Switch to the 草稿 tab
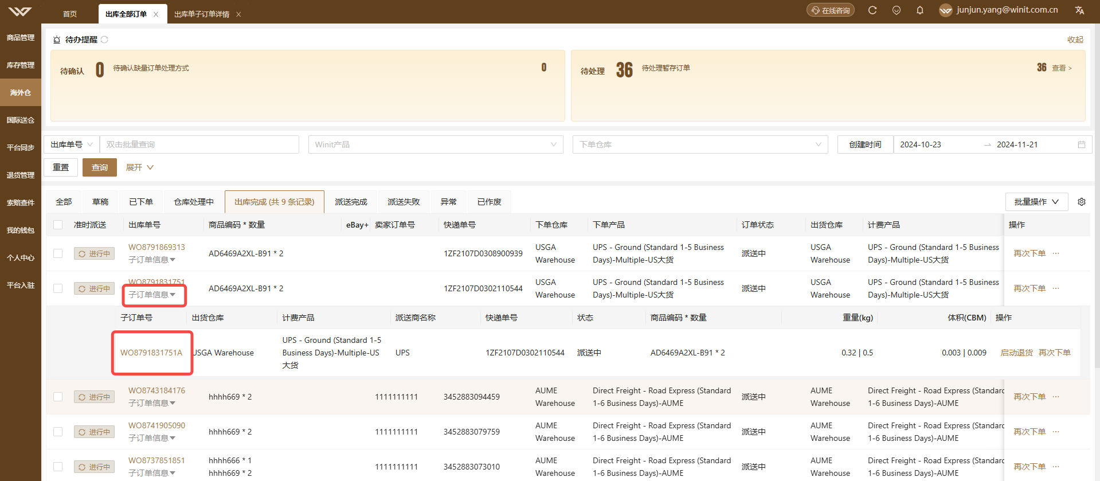Viewport: 1100px width, 481px height. (x=100, y=202)
